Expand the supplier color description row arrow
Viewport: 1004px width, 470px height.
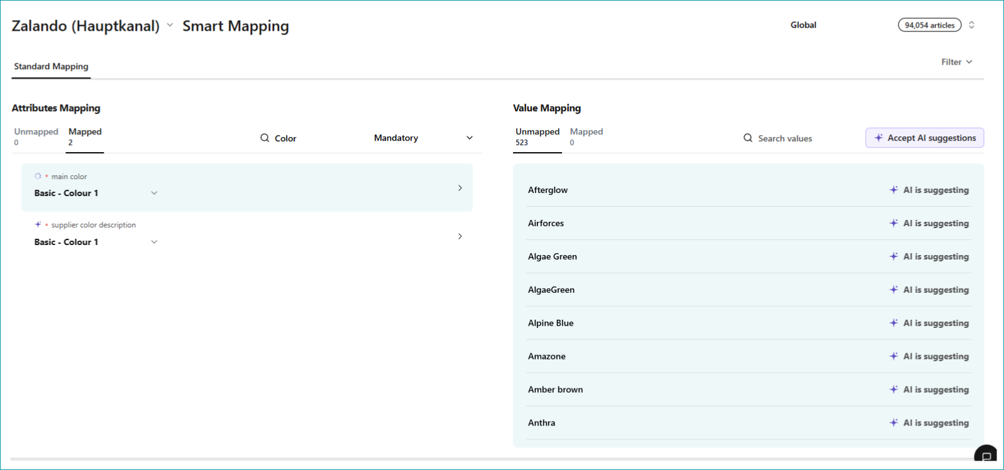460,236
